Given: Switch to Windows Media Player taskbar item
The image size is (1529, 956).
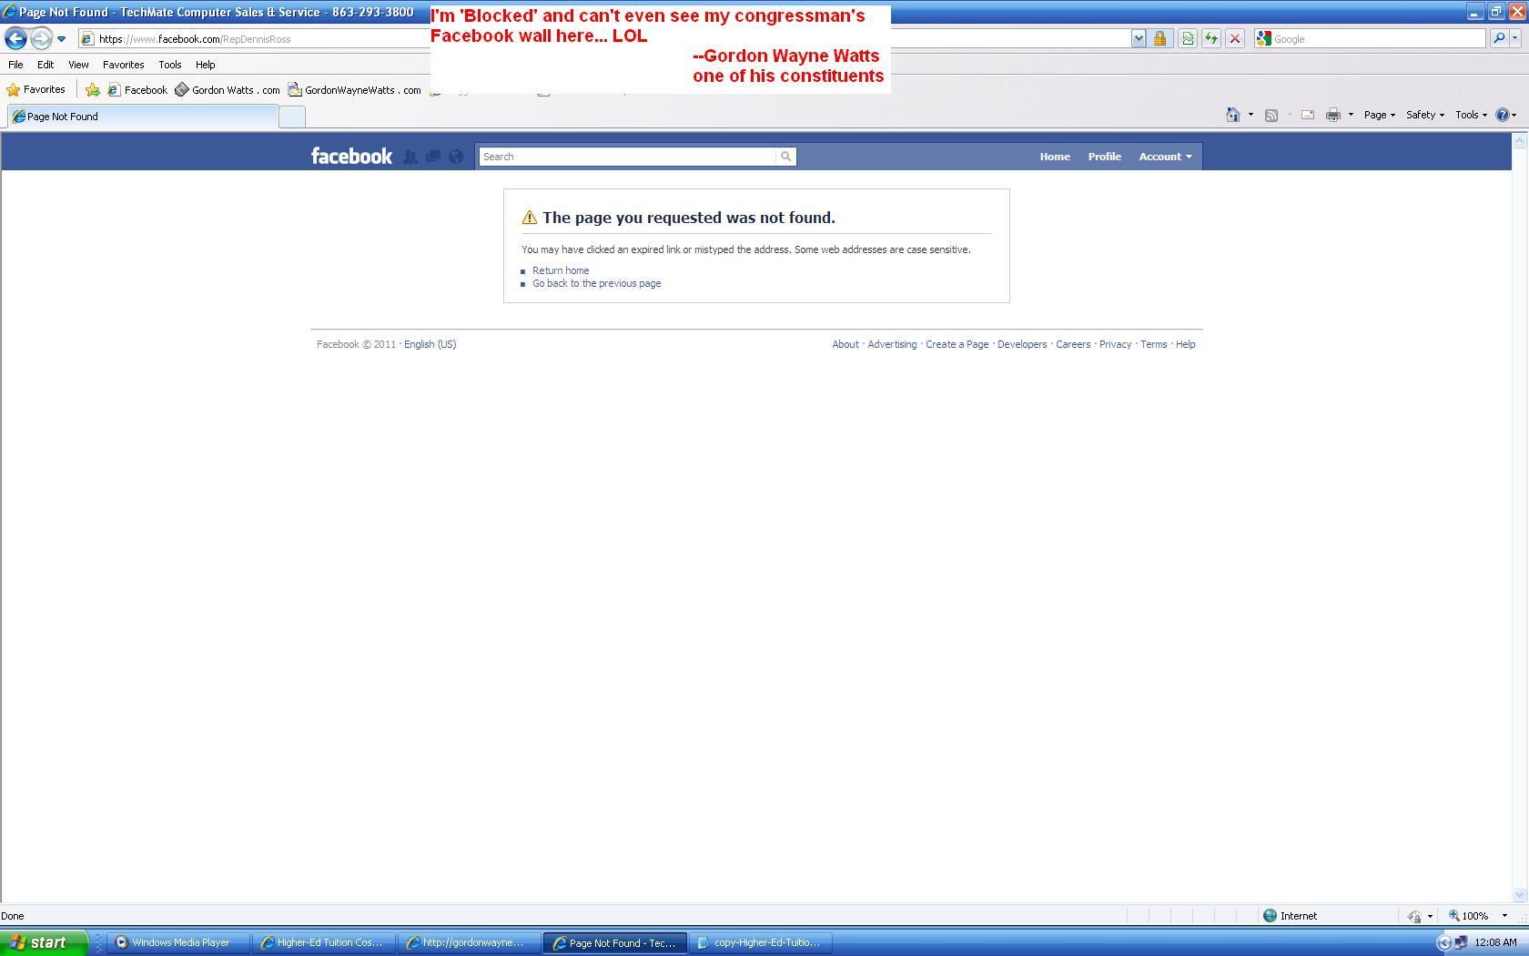Looking at the screenshot, I should click(178, 942).
